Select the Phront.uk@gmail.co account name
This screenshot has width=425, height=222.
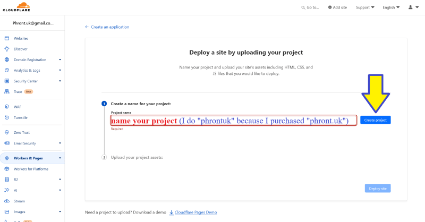click(33, 23)
